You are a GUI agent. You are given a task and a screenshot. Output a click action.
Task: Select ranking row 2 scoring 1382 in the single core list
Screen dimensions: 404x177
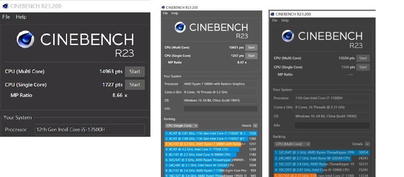point(211,139)
